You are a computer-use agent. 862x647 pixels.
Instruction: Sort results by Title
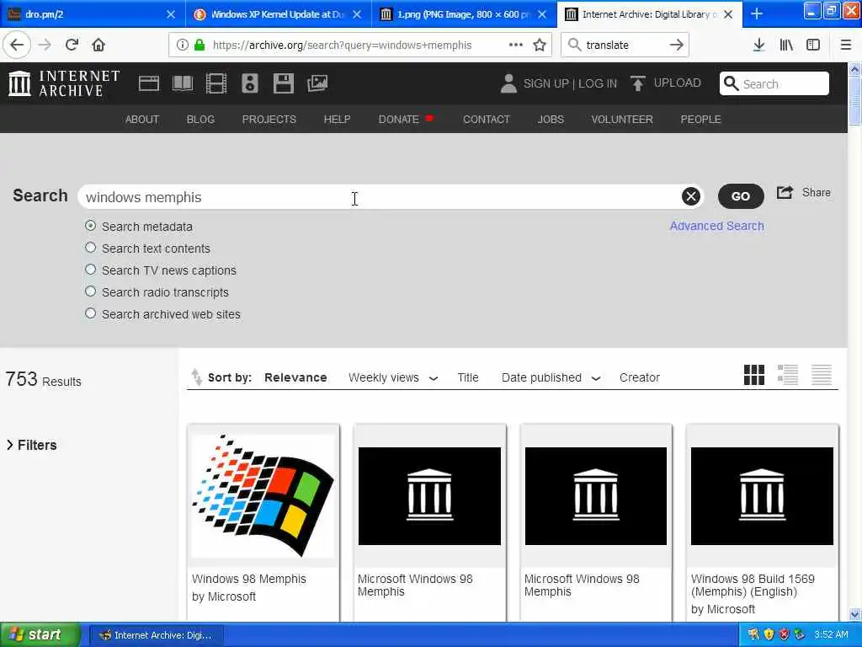[468, 377]
